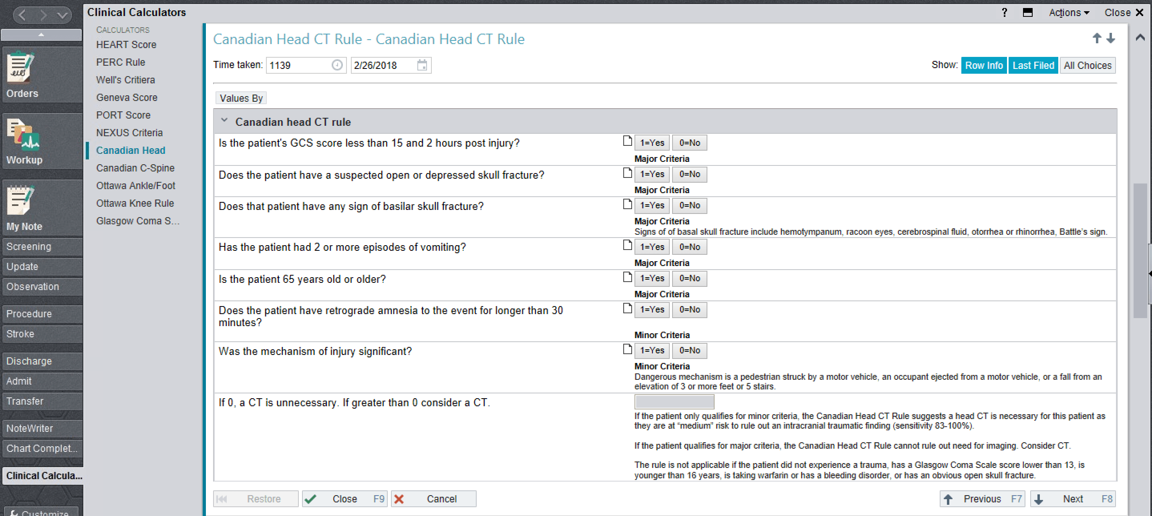The image size is (1152, 516).
Task: Add note icon for mechanism of injury row
Action: pyautogui.click(x=627, y=349)
